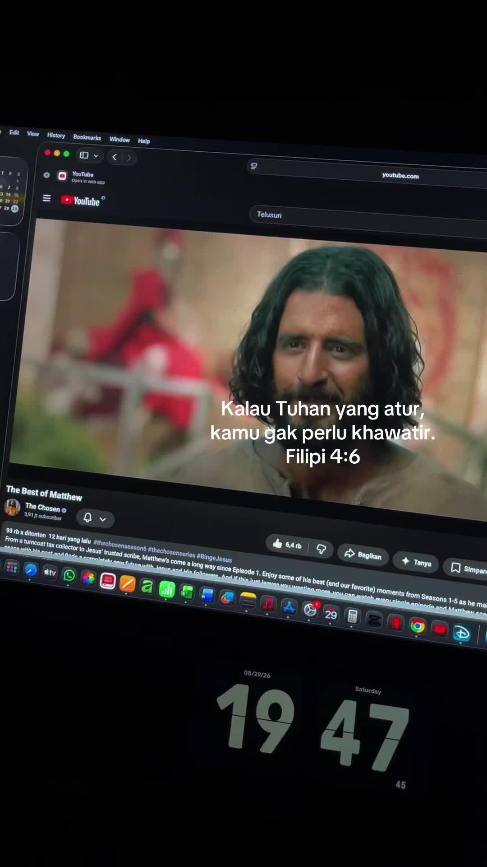487x867 pixels.
Task: Click the '93 rb x ditonton' view count
Action: click(x=26, y=532)
